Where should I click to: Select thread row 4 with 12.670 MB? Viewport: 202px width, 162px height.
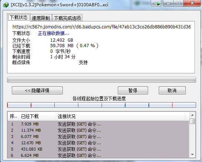click(99, 143)
